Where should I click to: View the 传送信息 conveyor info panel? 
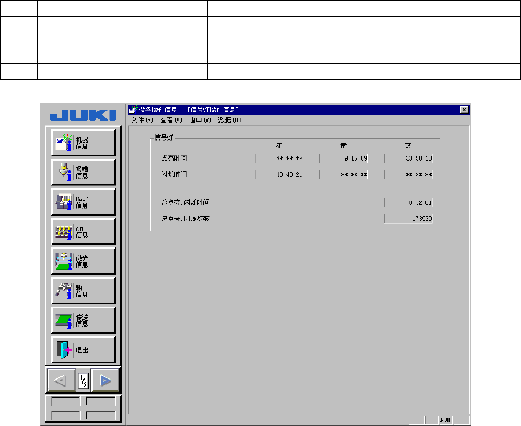click(83, 320)
